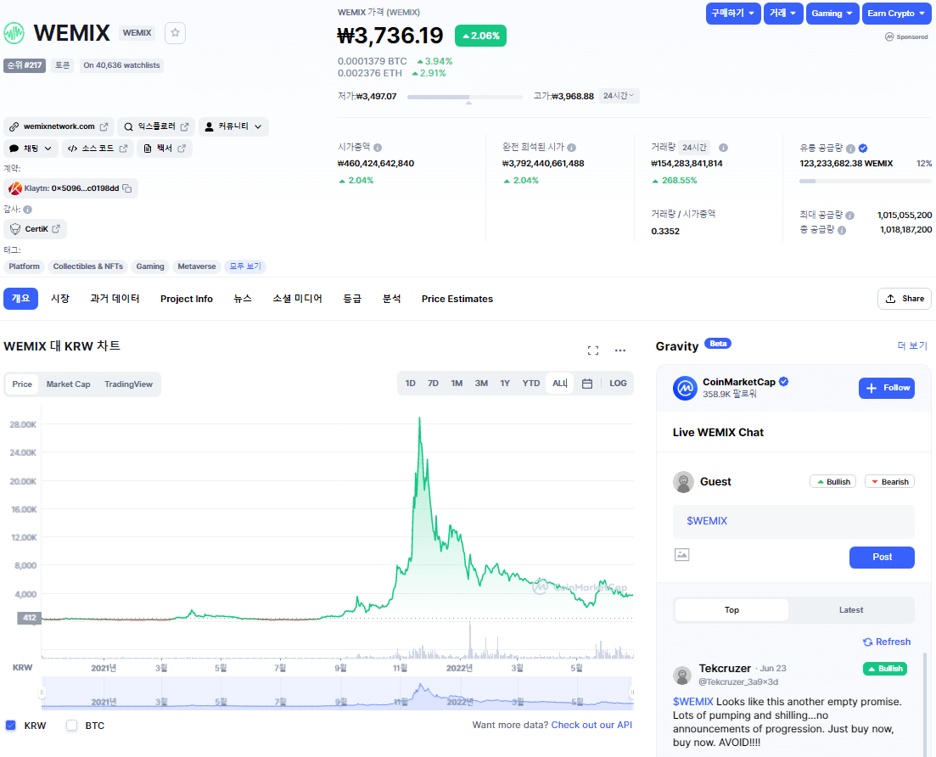The height and width of the screenshot is (757, 936).
Task: Click the Post button
Action: pyautogui.click(x=882, y=557)
